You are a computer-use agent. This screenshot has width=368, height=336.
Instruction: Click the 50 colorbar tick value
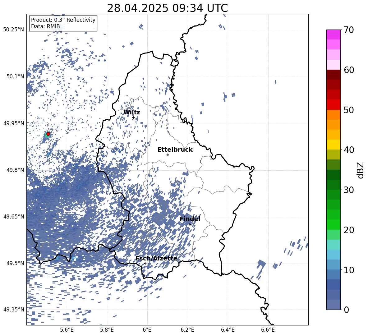coord(349,110)
